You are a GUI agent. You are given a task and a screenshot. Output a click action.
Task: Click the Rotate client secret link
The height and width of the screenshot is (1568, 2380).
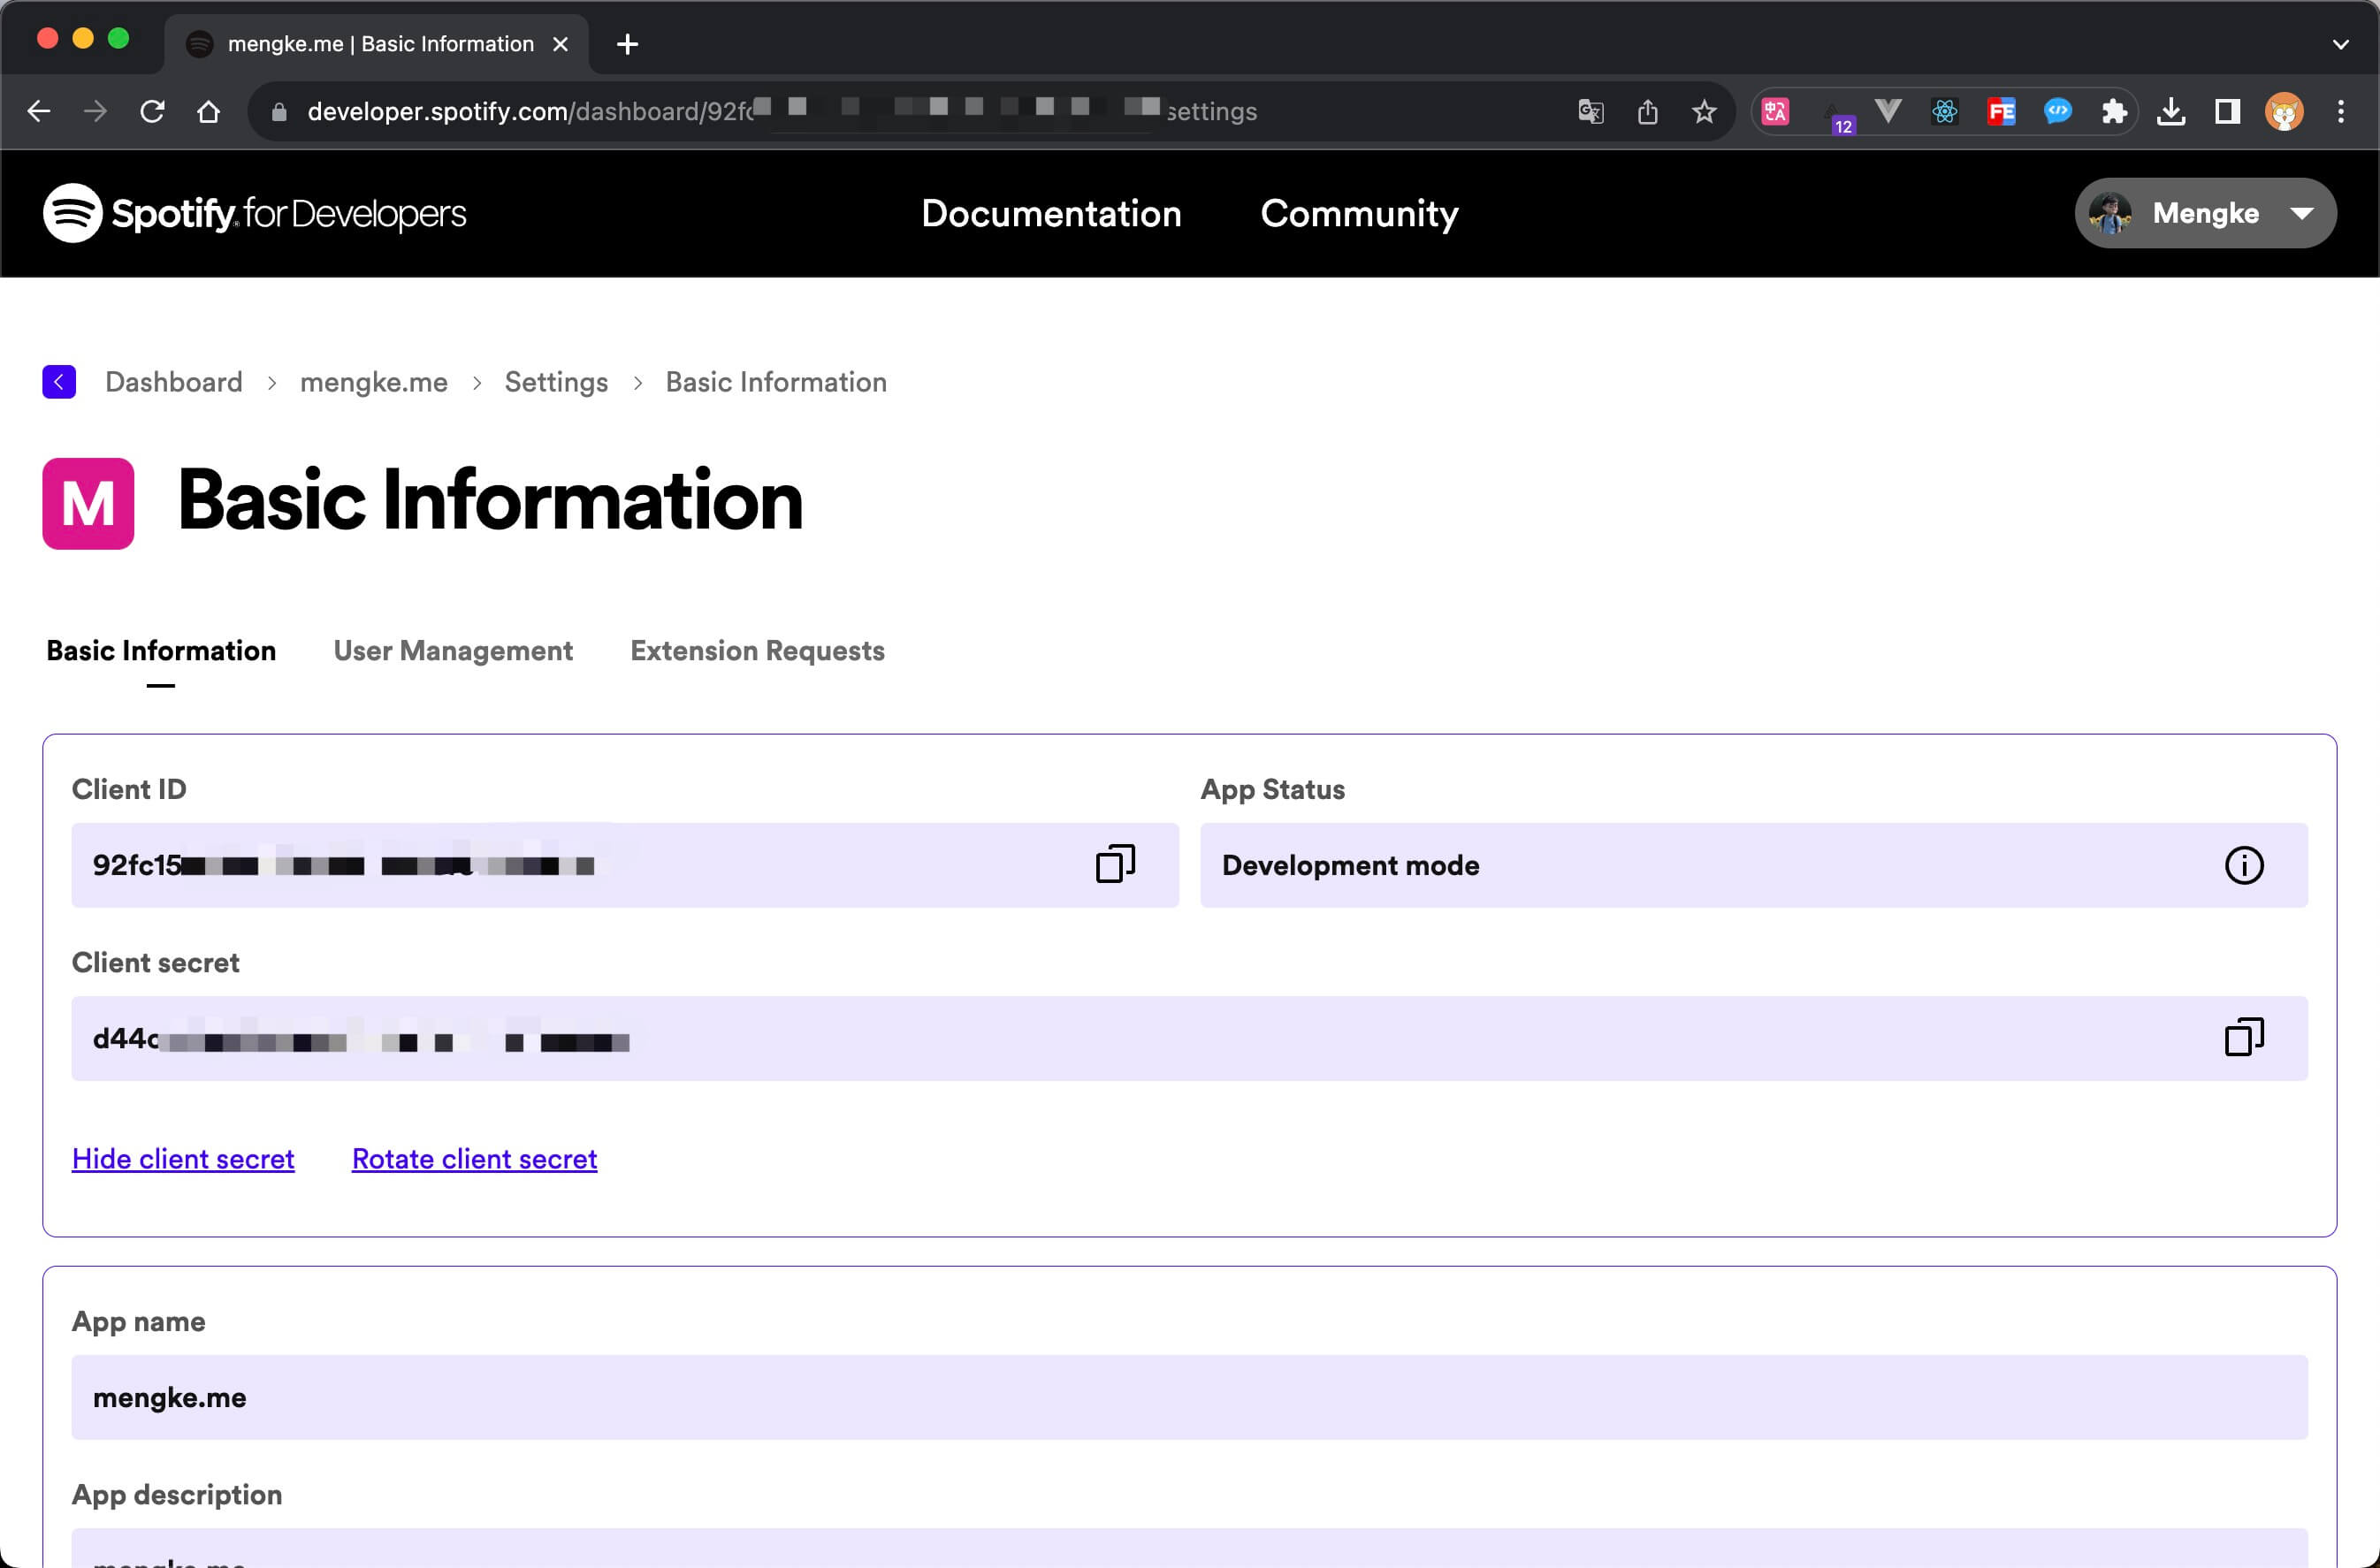tap(474, 1158)
